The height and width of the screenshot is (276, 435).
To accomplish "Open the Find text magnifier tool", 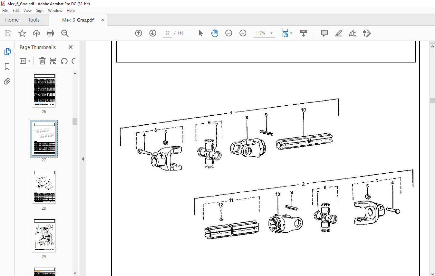I will [x=65, y=33].
